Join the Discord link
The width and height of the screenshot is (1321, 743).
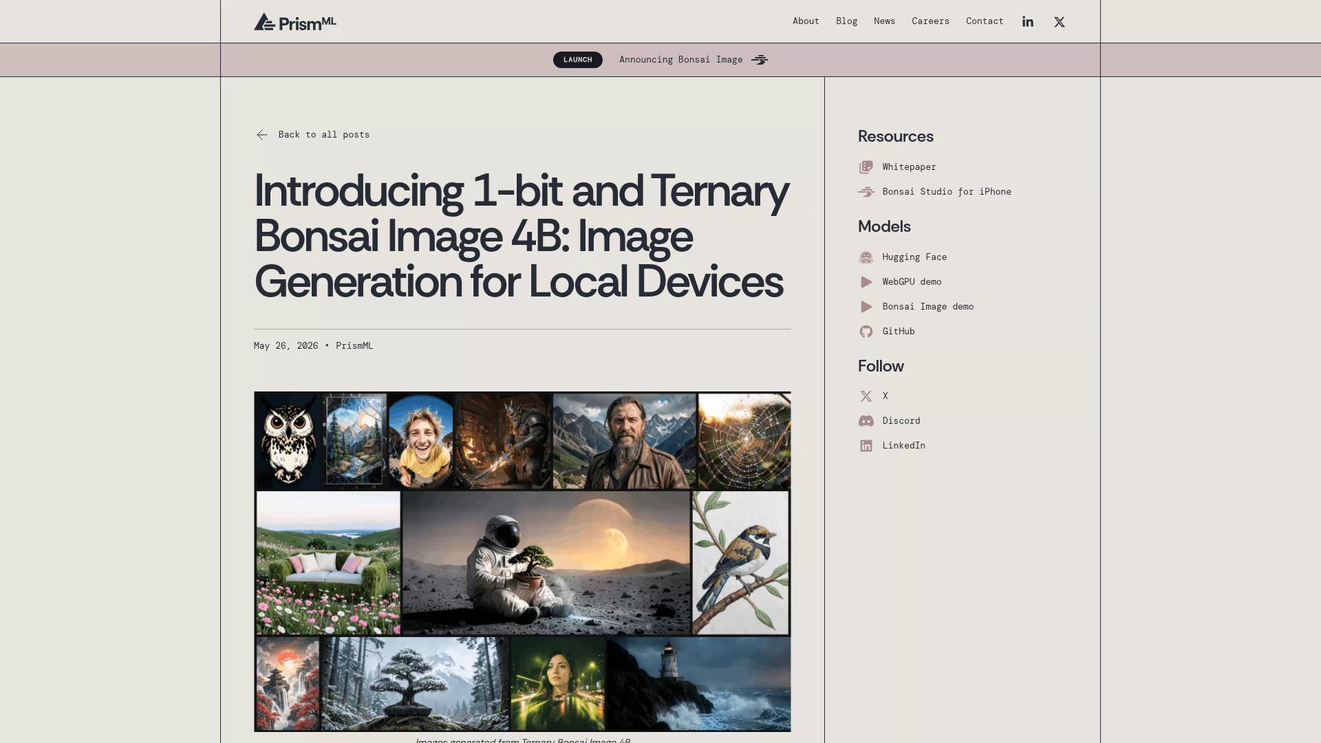901,421
